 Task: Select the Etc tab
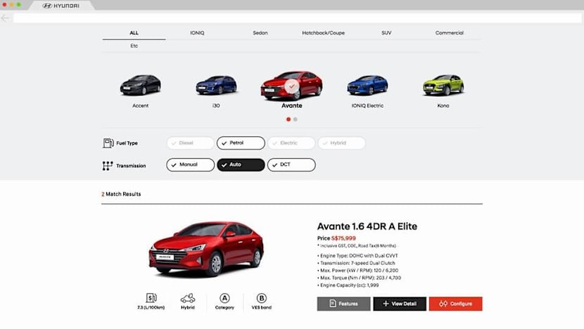[x=134, y=46]
